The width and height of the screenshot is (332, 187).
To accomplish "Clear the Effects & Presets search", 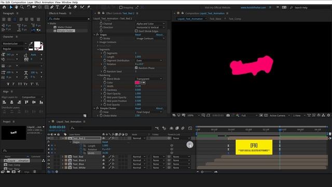I will point(89,19).
